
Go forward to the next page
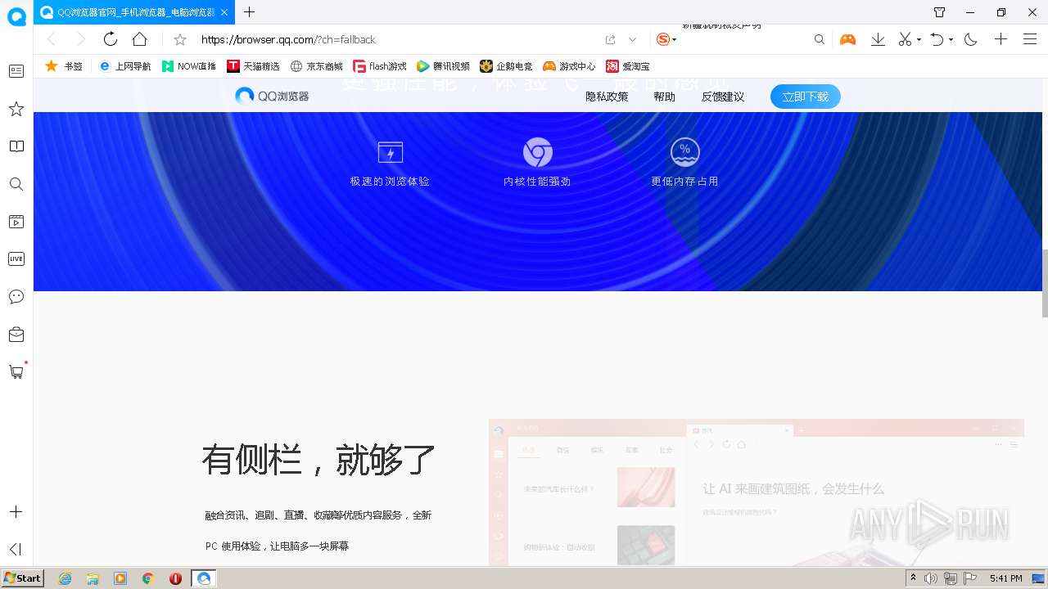pyautogui.click(x=80, y=39)
